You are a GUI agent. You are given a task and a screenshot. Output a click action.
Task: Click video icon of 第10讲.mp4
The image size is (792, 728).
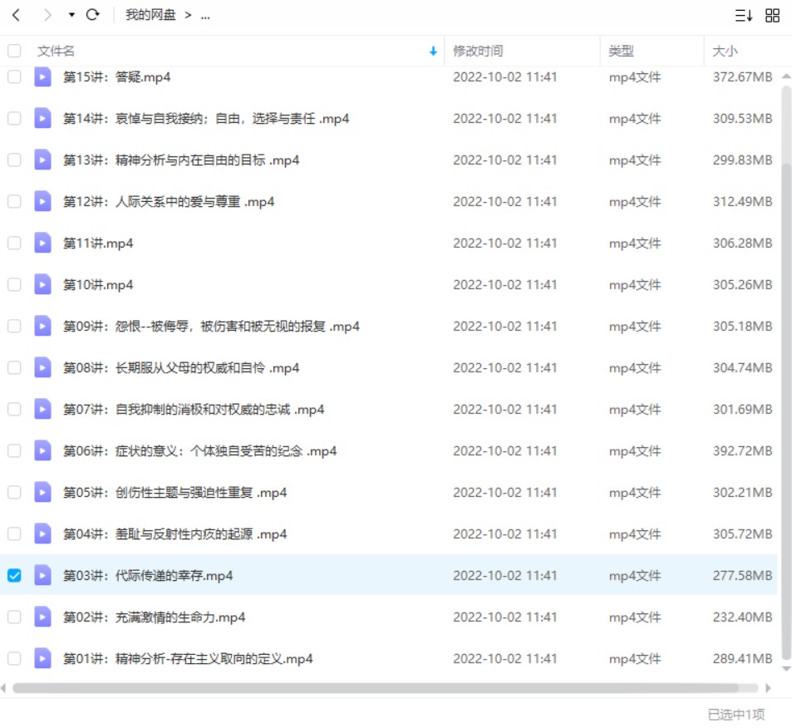pyautogui.click(x=42, y=284)
